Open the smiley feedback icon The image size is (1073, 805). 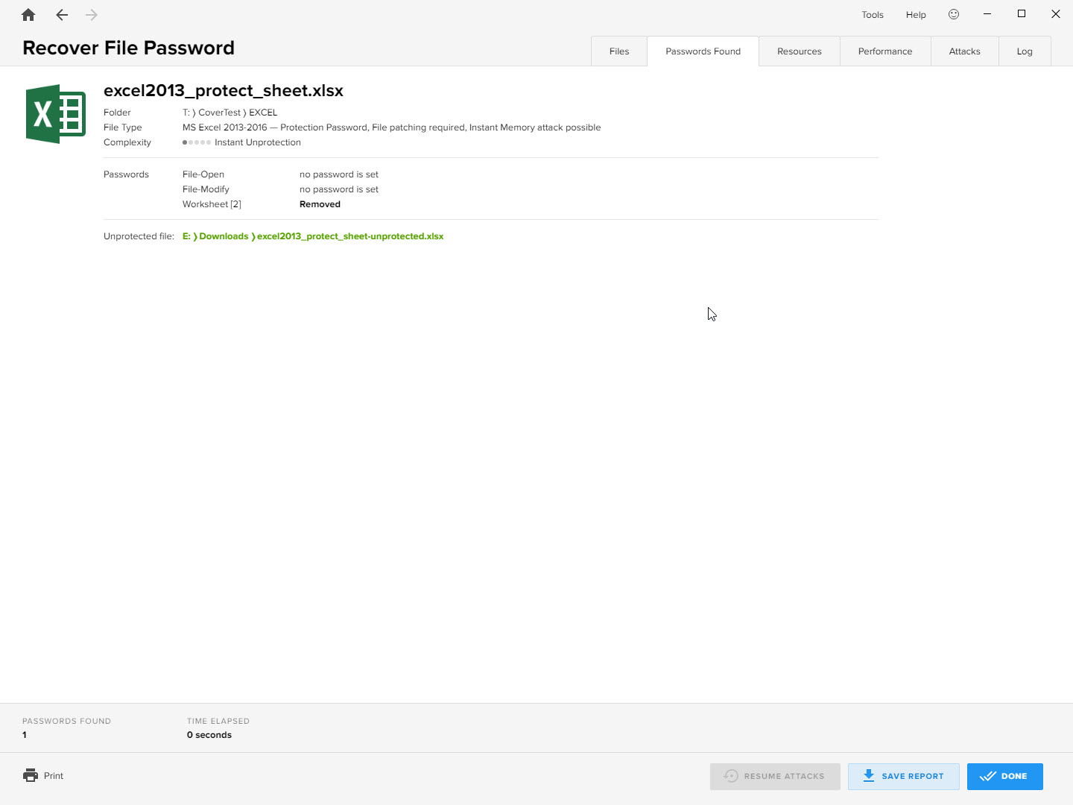tap(954, 14)
